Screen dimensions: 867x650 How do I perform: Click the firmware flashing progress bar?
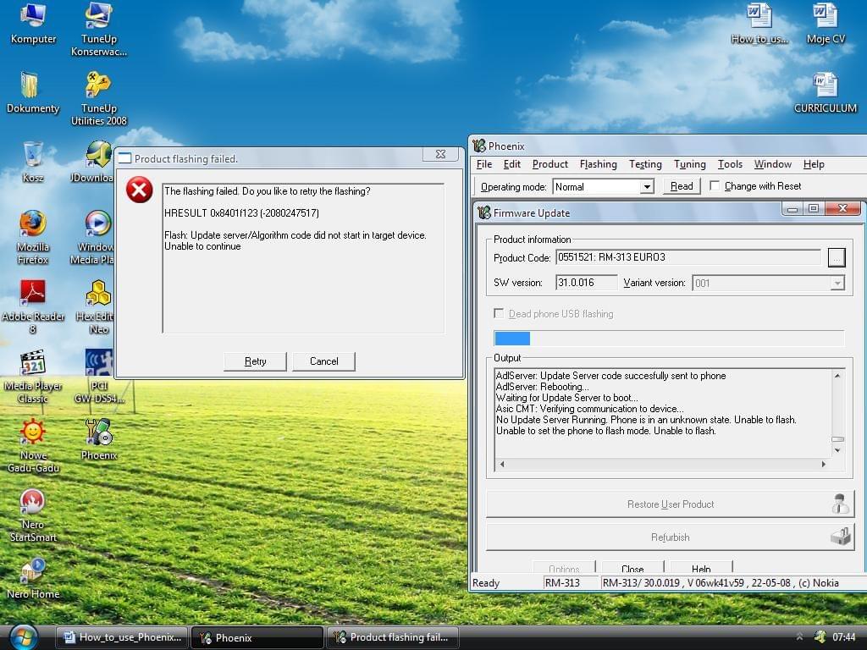(x=669, y=339)
